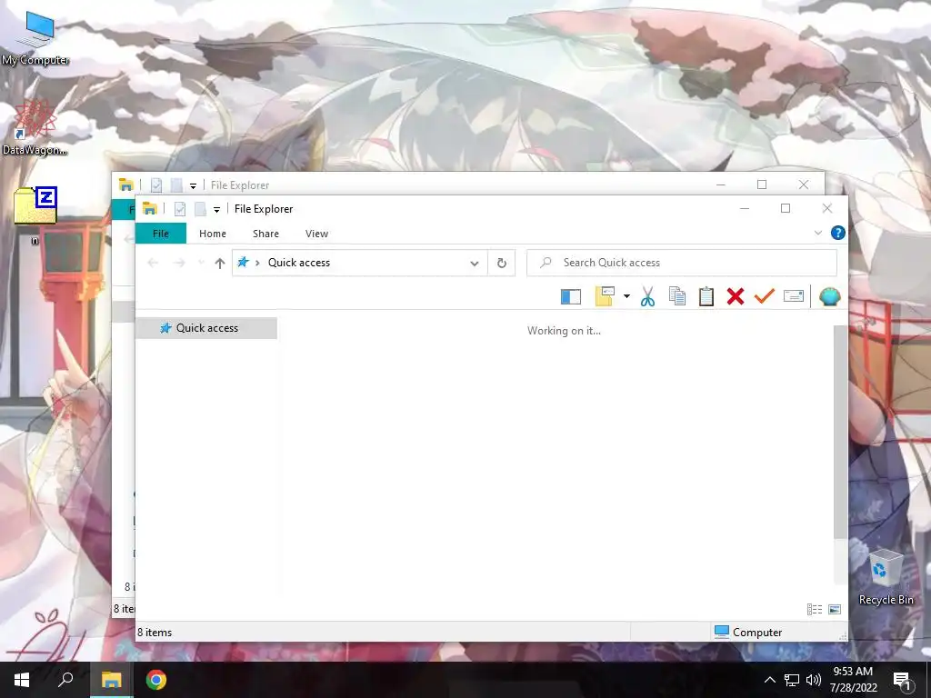The height and width of the screenshot is (698, 931).
Task: Open the clock and date flyout
Action: click(x=853, y=680)
